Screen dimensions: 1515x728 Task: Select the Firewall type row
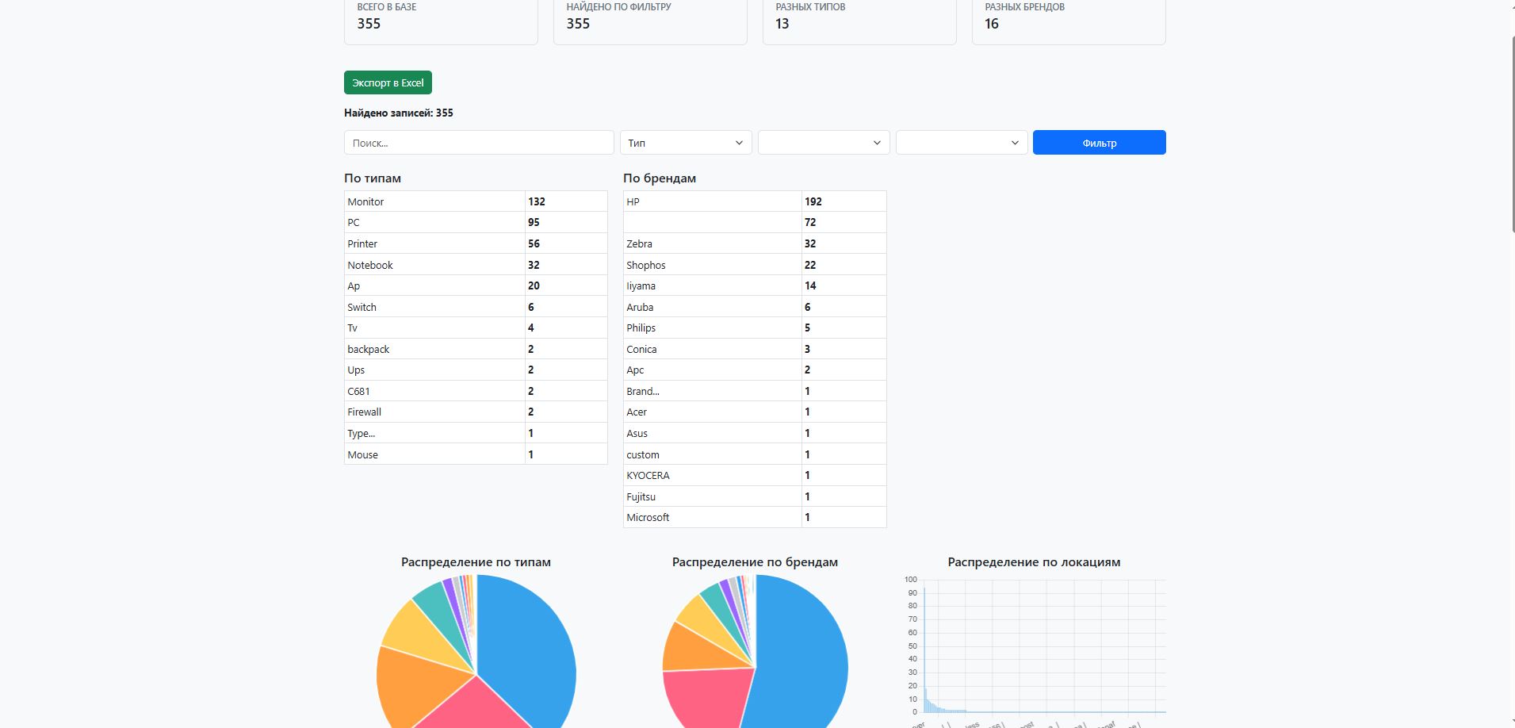[476, 412]
